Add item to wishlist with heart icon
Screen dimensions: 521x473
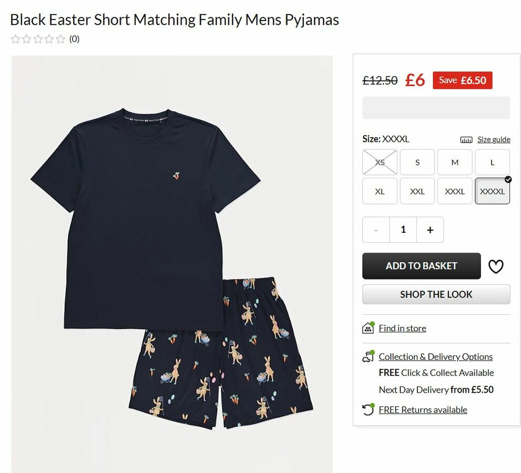tap(495, 266)
